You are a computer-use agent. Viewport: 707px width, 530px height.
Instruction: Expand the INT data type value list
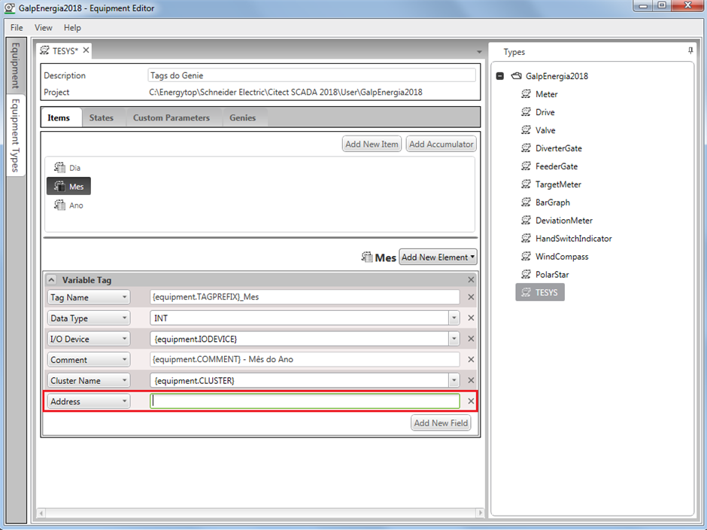coord(454,318)
